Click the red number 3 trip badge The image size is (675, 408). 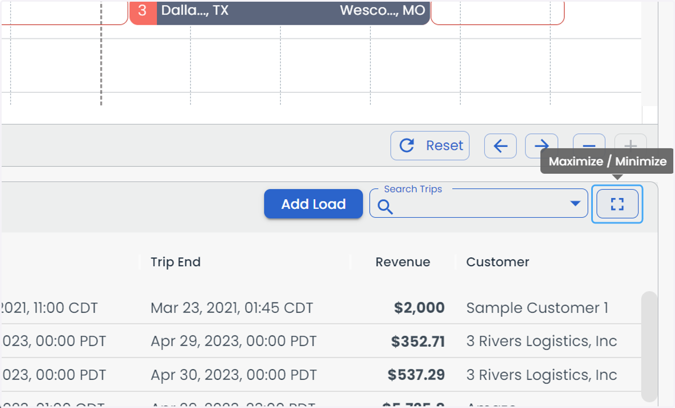pyautogui.click(x=143, y=11)
